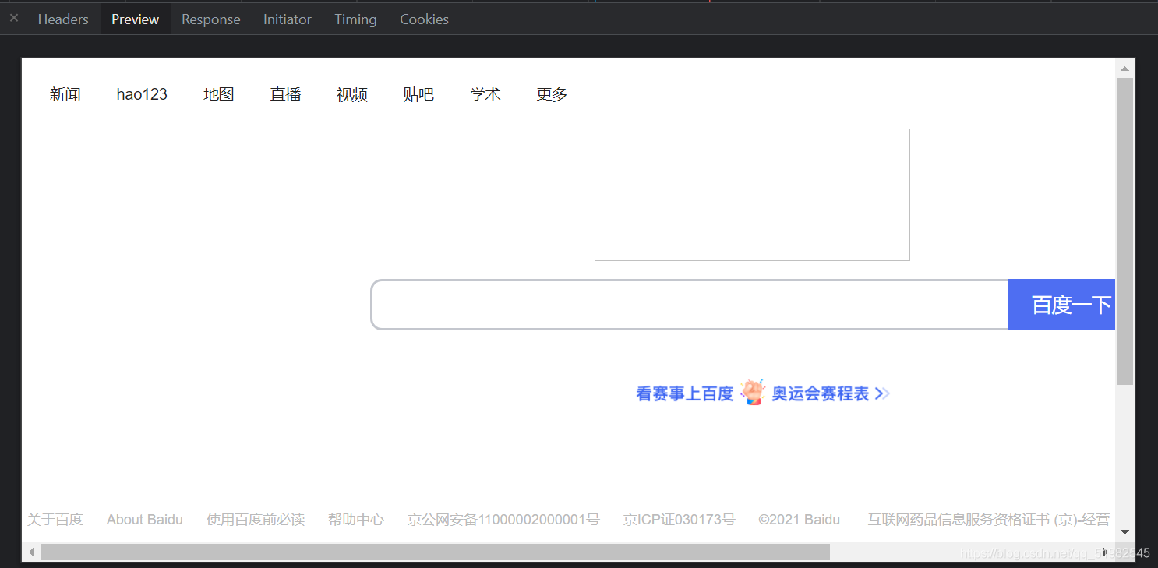
Task: Select the Preview tab
Action: [135, 19]
